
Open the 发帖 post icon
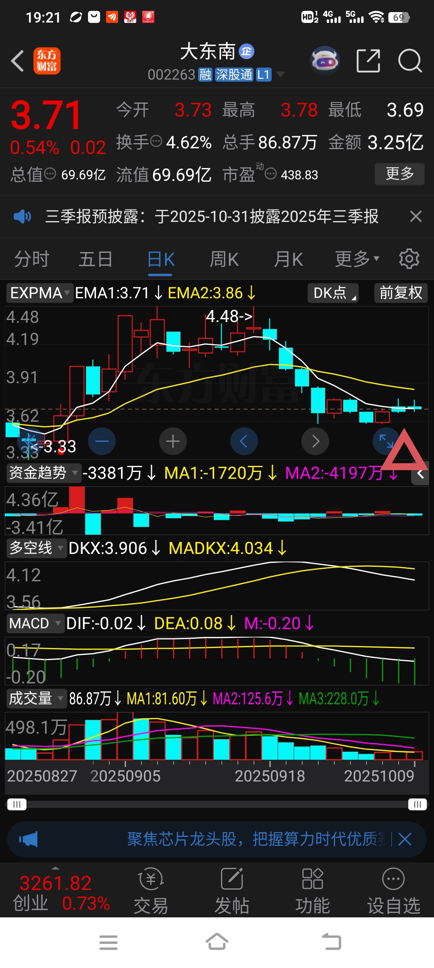(x=232, y=892)
